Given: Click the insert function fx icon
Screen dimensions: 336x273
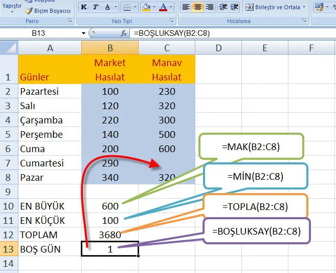Looking at the screenshot, I should pyautogui.click(x=124, y=33).
